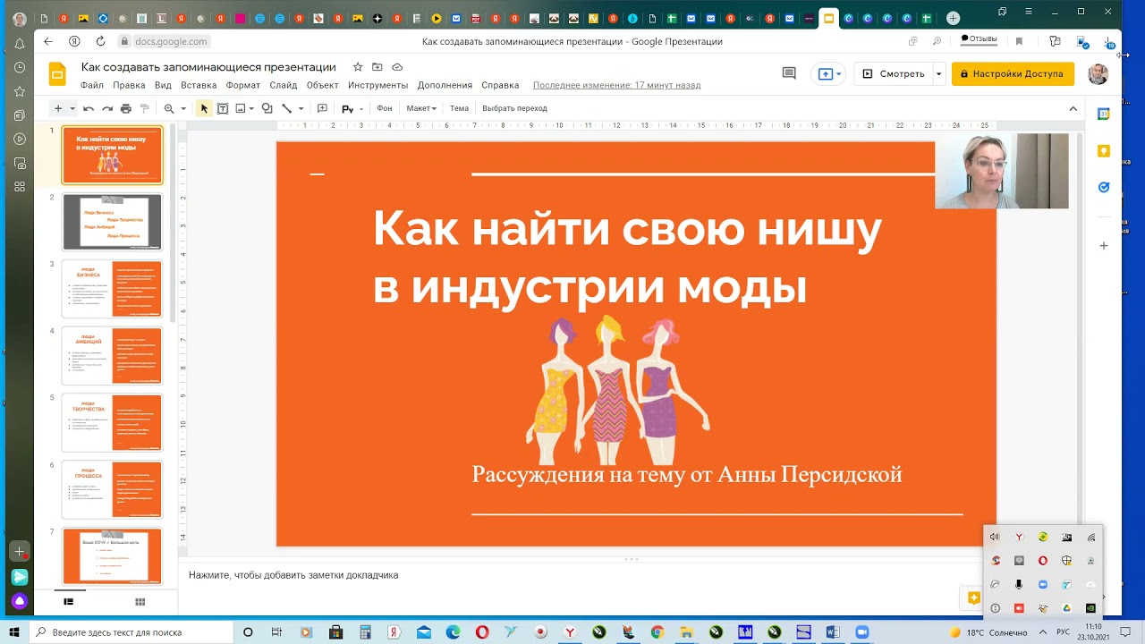The image size is (1145, 644).
Task: Choose the select cursor tool
Action: 204,108
